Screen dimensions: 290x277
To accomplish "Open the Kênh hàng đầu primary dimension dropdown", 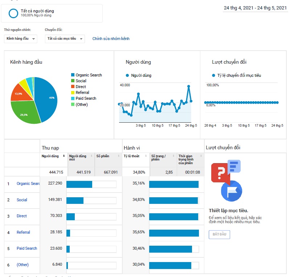I will click(21, 39).
